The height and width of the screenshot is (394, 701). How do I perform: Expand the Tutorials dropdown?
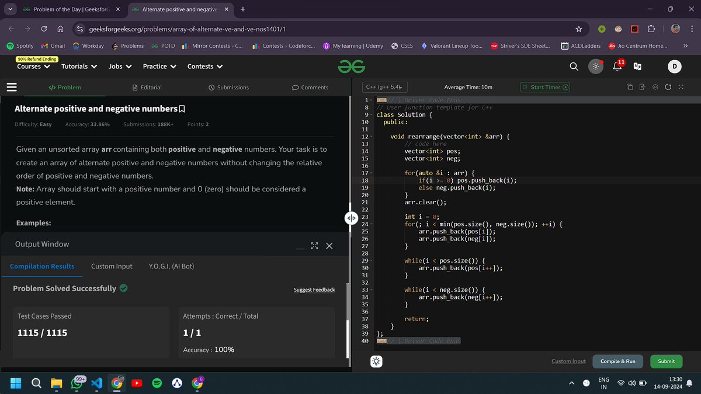pos(79,67)
